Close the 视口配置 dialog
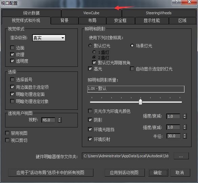The height and width of the screenshot is (183, 198). coord(189,2)
